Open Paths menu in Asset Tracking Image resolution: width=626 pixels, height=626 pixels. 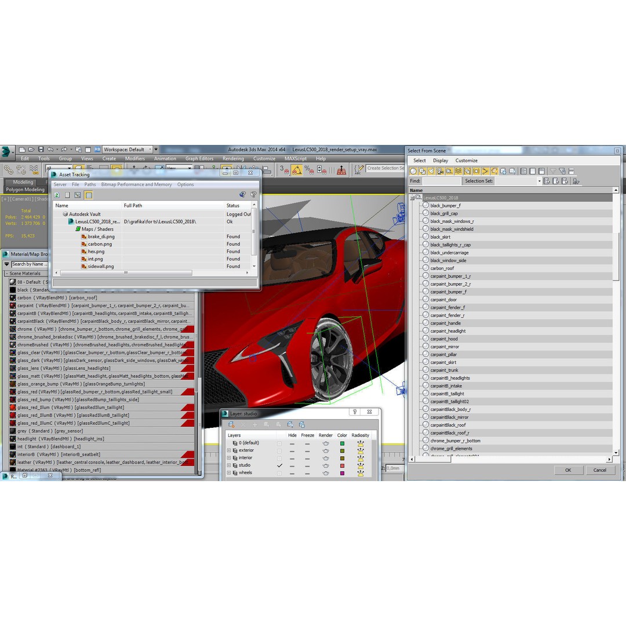tap(90, 184)
